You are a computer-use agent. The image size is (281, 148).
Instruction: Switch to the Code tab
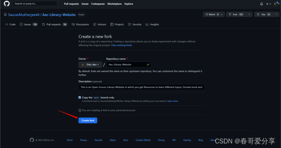pyautogui.click(x=11, y=24)
